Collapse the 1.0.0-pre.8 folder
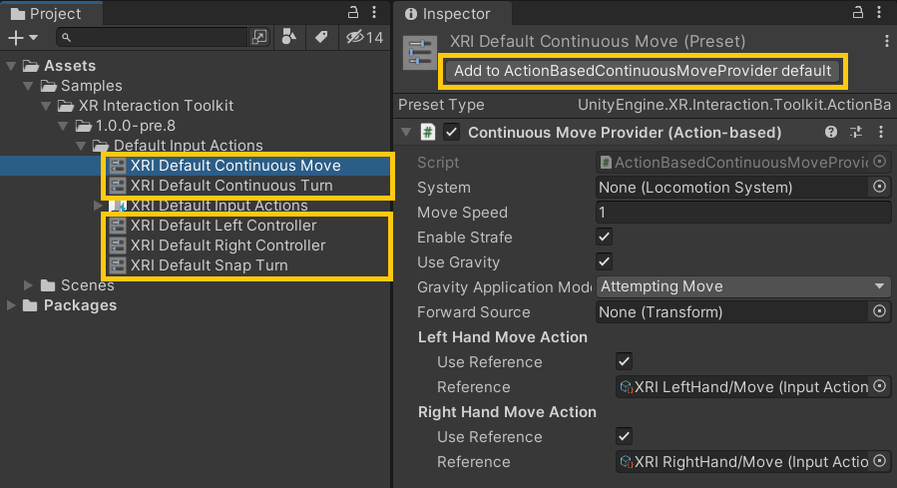This screenshot has width=897, height=488. click(64, 126)
